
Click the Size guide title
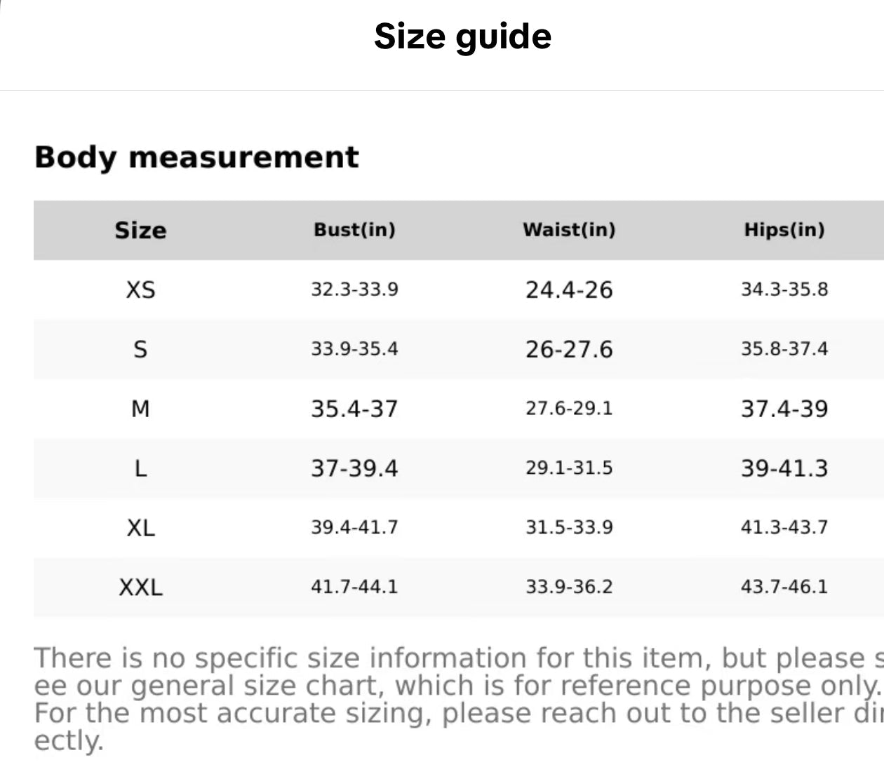[462, 36]
